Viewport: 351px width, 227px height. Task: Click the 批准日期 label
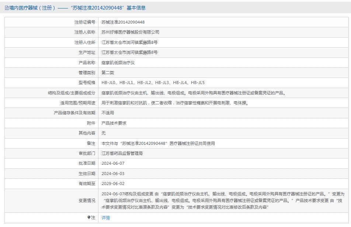87,164
